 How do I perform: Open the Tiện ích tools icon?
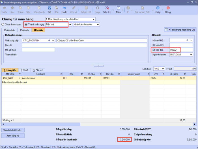coord(107,8)
